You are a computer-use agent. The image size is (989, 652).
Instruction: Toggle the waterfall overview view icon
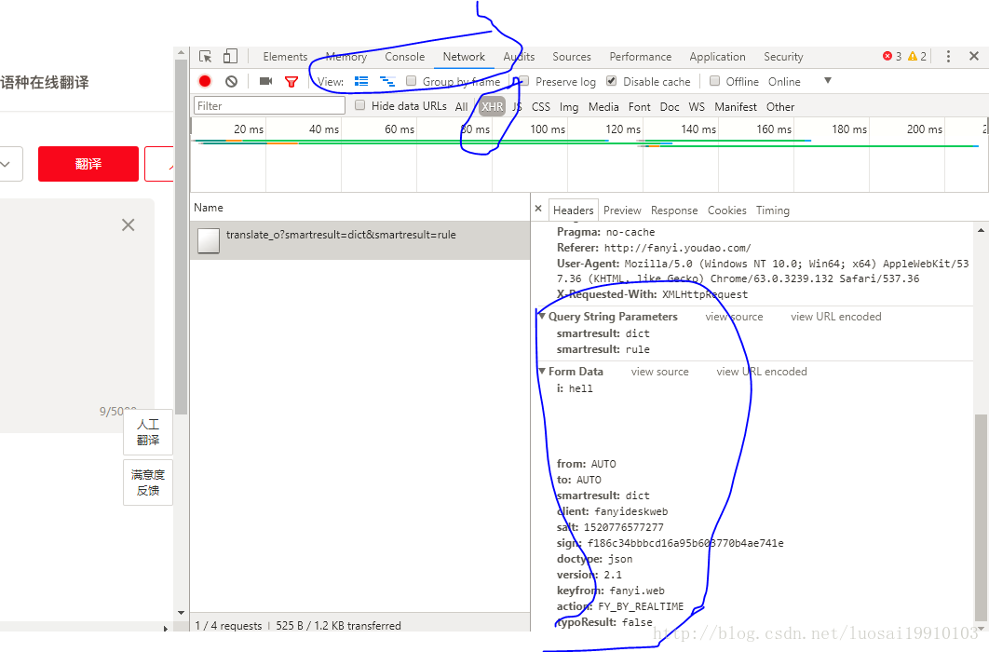pyautogui.click(x=387, y=81)
